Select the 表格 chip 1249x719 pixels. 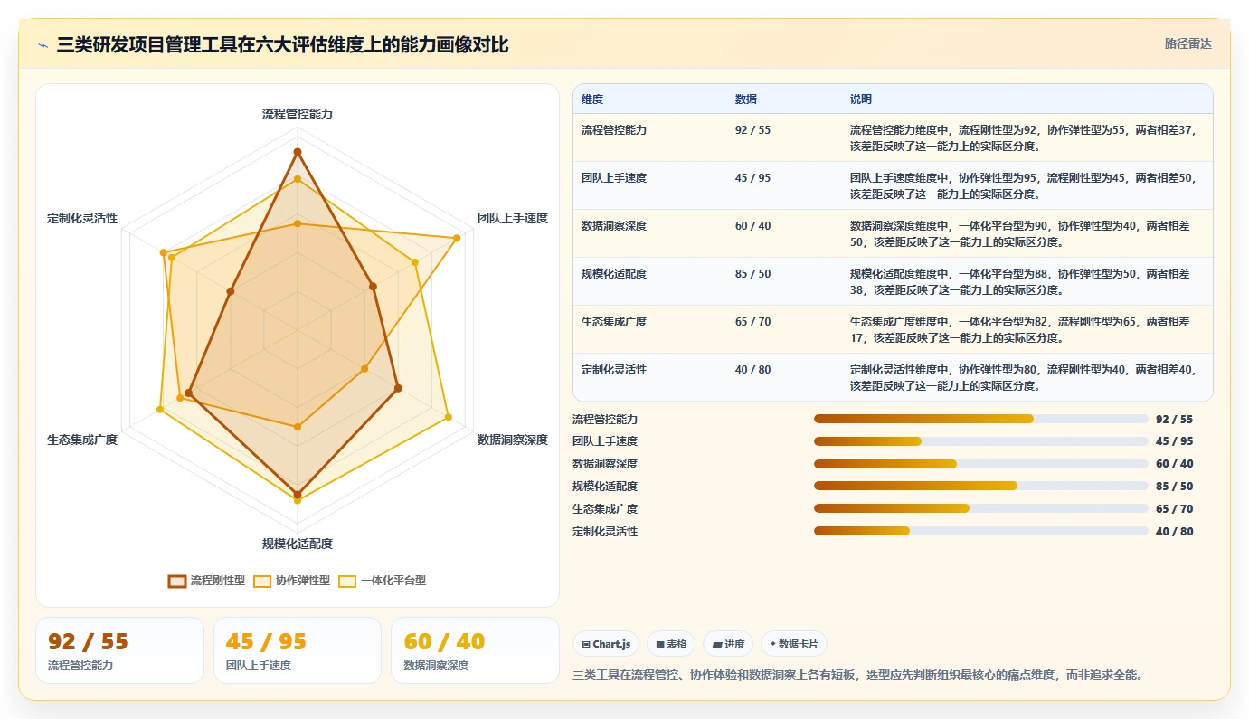(671, 644)
